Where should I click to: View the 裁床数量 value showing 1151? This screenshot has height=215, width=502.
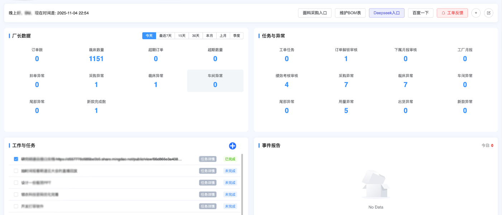(96, 58)
